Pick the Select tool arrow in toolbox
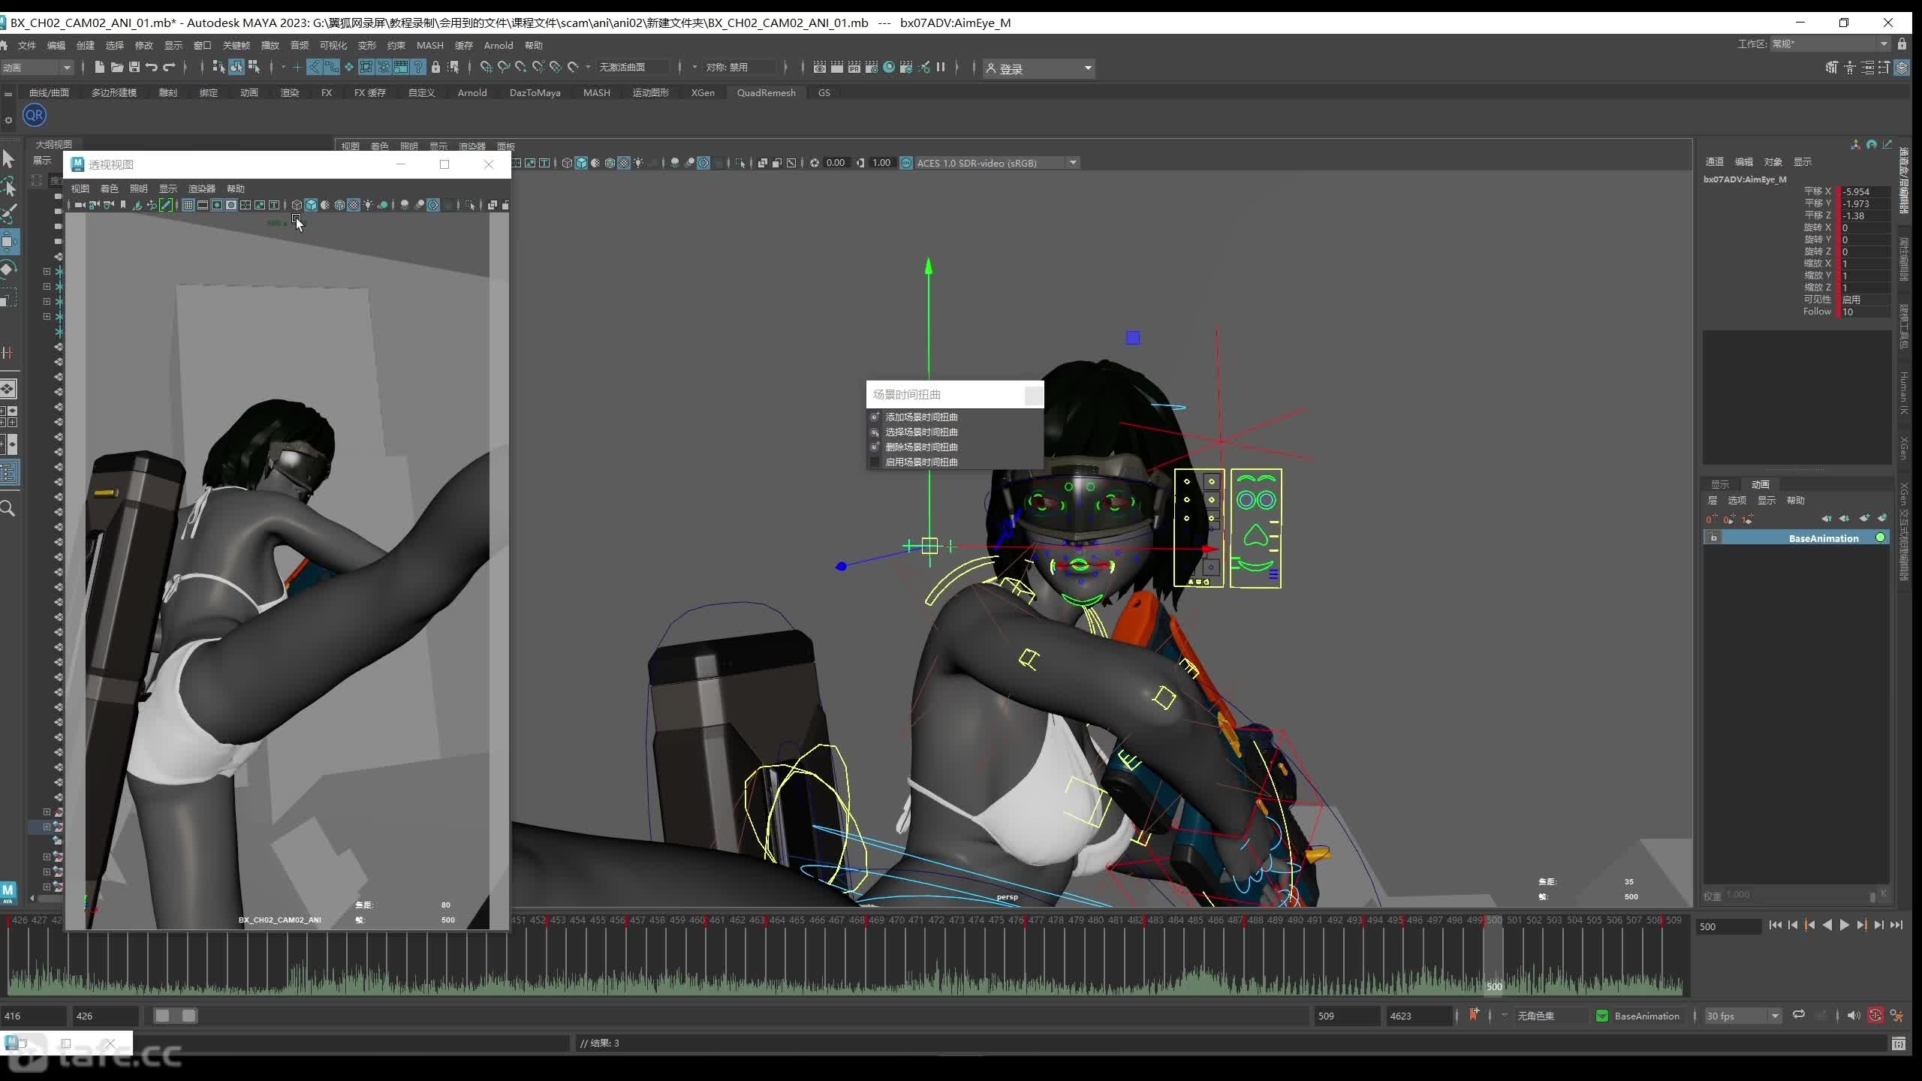Viewport: 1922px width, 1081px height. point(8,158)
